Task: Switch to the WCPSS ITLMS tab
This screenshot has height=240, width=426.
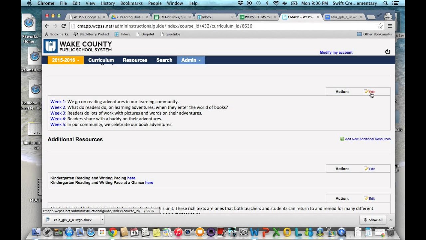Action: pos(258,17)
